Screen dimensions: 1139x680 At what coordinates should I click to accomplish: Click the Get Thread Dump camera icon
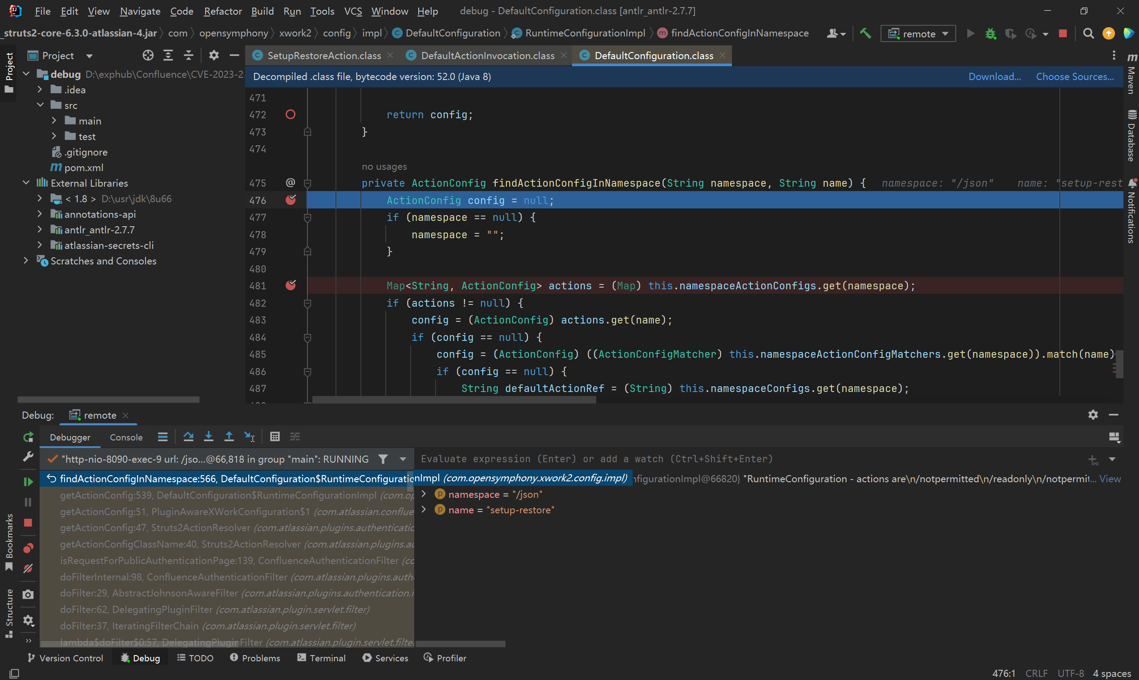point(28,594)
